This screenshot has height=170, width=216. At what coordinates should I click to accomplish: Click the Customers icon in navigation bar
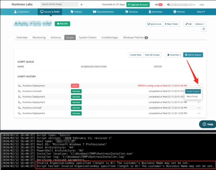15,12
